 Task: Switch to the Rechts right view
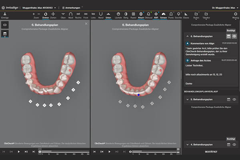click(x=78, y=16)
